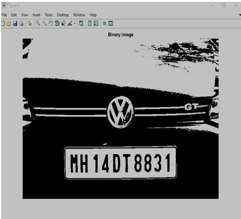Open the Insert menu
The height and width of the screenshot is (219, 241).
(x=36, y=15)
